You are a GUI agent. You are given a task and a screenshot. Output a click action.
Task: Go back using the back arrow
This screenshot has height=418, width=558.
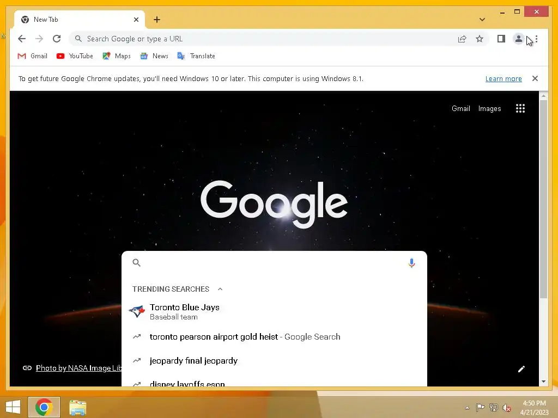click(22, 39)
